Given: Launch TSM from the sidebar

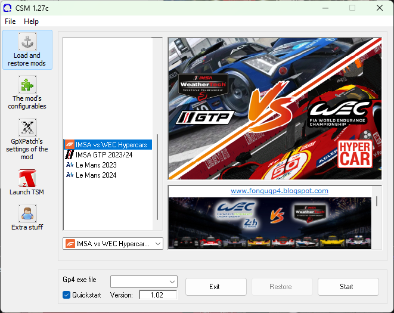Looking at the screenshot, I should coord(27,182).
